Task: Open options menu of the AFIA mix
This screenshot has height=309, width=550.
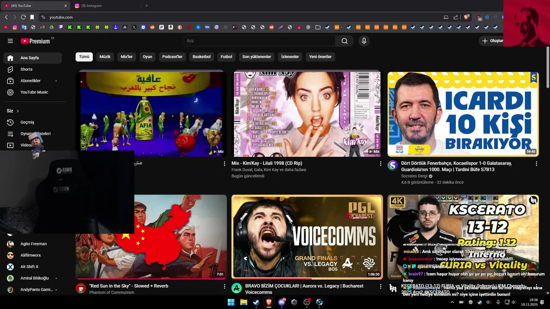Action: 224,164
